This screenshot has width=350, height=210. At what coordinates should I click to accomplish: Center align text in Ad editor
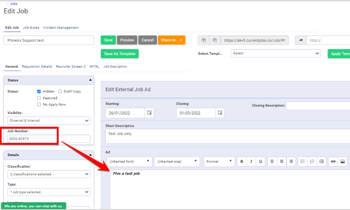pos(282,161)
